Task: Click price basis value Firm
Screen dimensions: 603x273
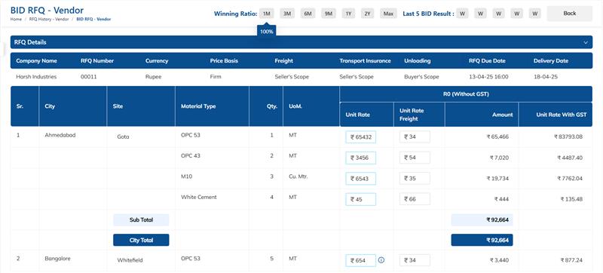Action: [216, 77]
